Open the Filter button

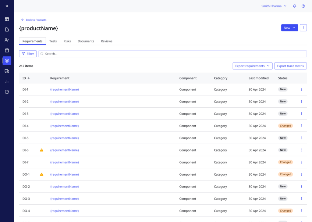pyautogui.click(x=28, y=54)
